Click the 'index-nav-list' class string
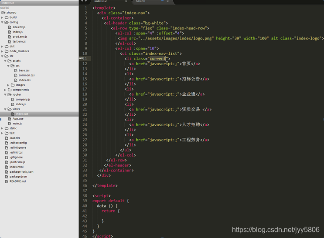The image size is (324, 238). [x=161, y=54]
